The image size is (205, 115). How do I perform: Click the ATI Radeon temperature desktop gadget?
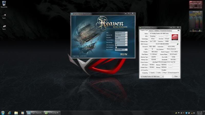pyautogui.click(x=196, y=5)
